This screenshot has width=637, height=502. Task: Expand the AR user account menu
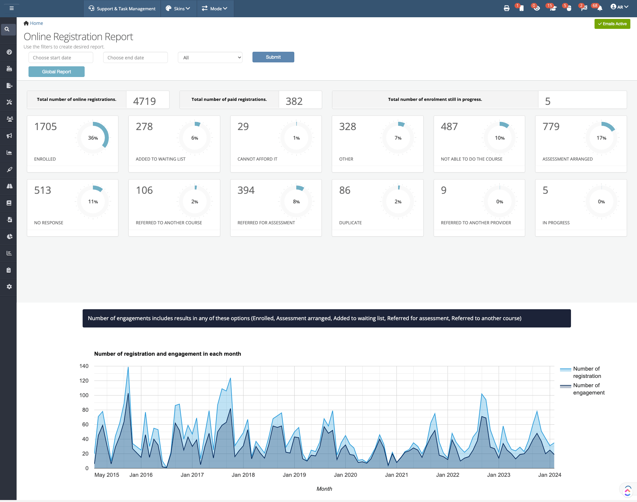619,7
